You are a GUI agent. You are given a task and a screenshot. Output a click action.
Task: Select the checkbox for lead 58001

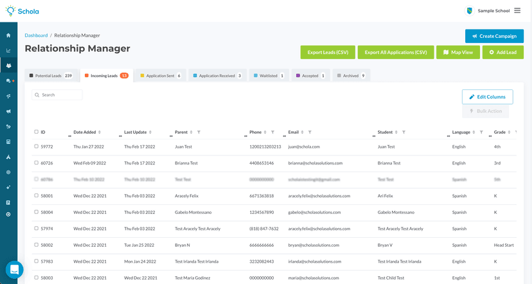(37, 195)
